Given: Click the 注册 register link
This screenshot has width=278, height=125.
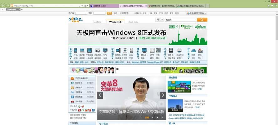Looking at the screenshot, I should coord(115,13).
